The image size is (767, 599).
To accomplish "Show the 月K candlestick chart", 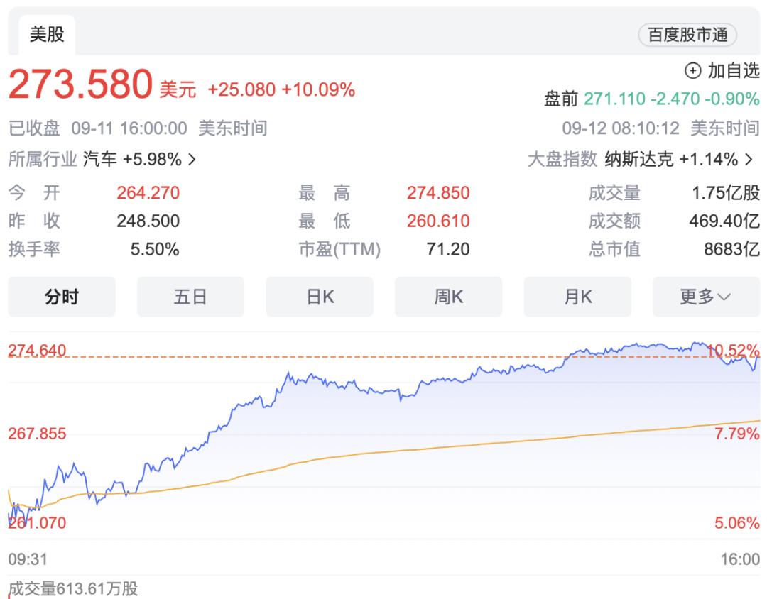I will point(577,297).
